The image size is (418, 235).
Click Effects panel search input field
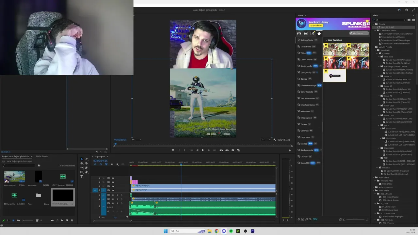point(389,20)
